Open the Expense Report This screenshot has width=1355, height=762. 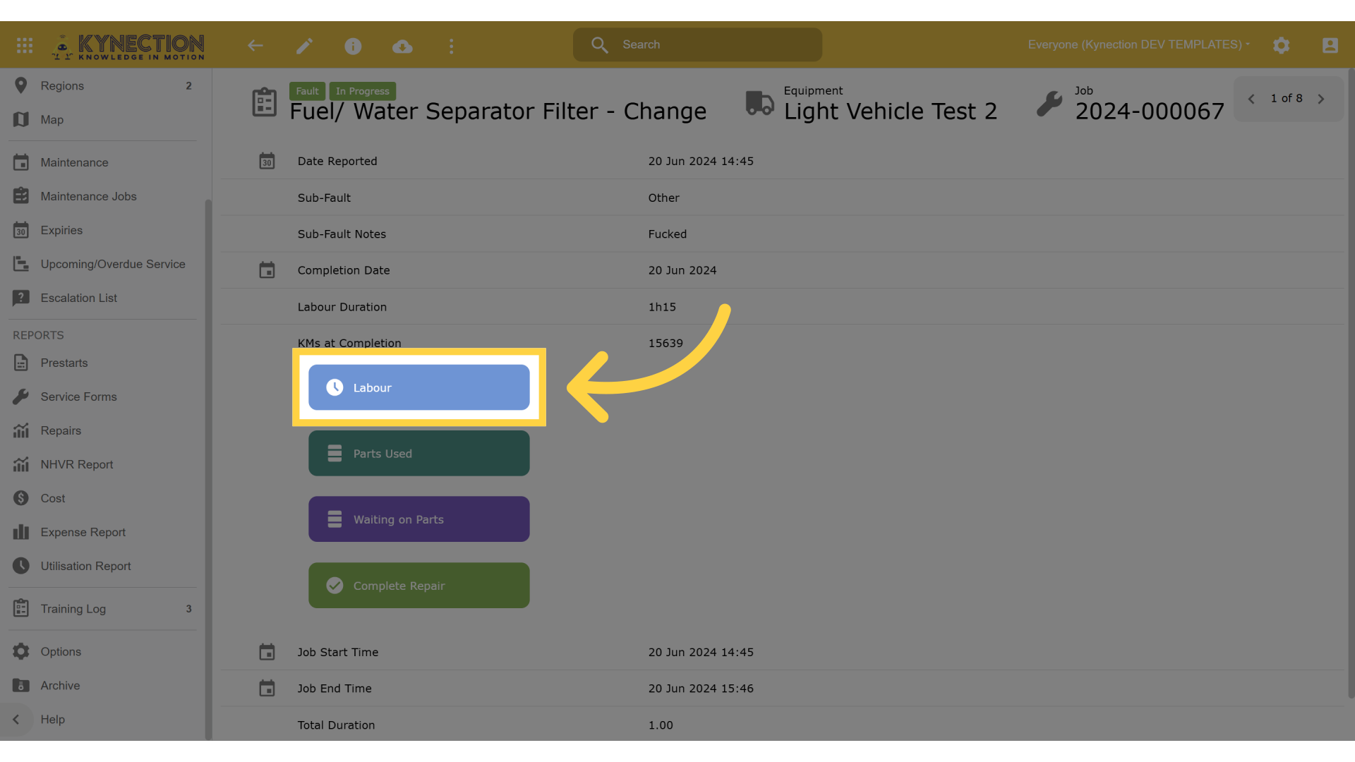(x=102, y=532)
